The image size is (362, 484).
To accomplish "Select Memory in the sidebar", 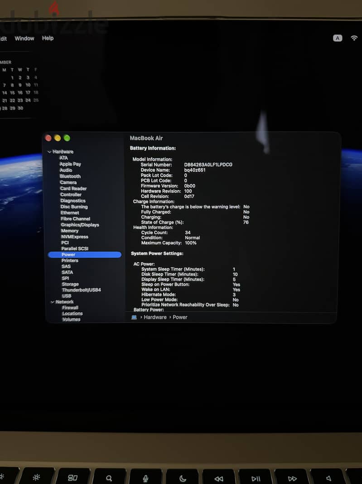I will [70, 231].
